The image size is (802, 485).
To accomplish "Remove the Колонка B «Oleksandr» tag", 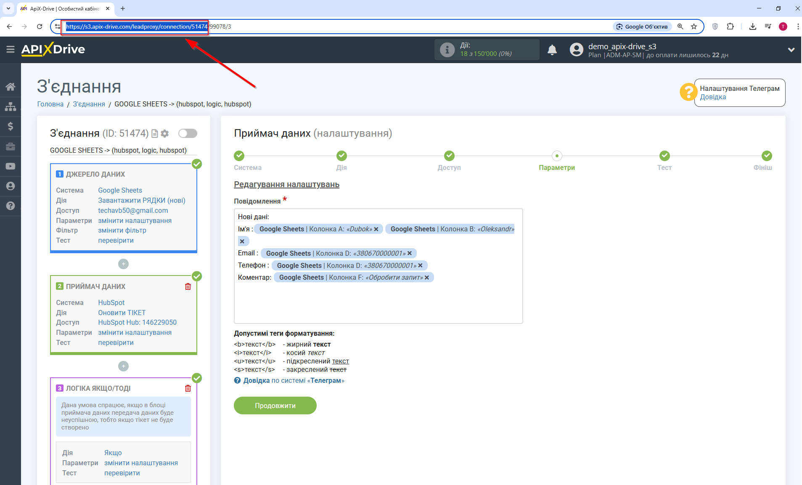I will point(242,241).
